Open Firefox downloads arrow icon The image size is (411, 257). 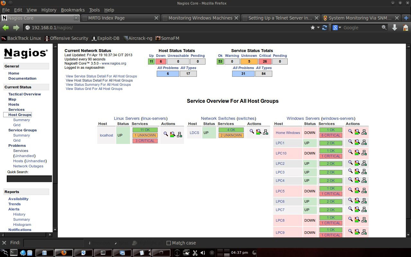click(395, 28)
